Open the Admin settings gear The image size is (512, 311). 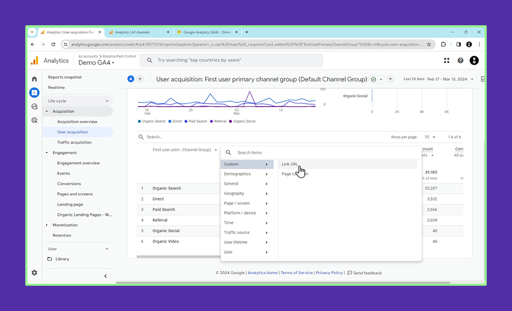[x=34, y=273]
